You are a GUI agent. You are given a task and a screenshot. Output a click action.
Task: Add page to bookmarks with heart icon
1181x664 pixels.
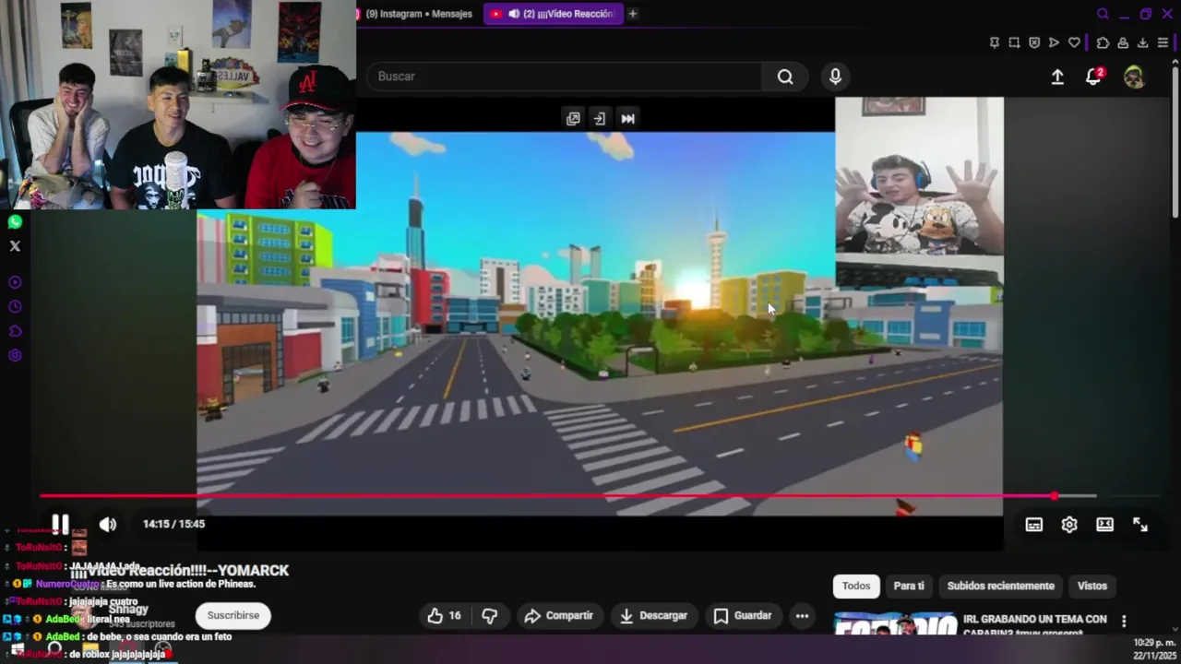(1074, 42)
